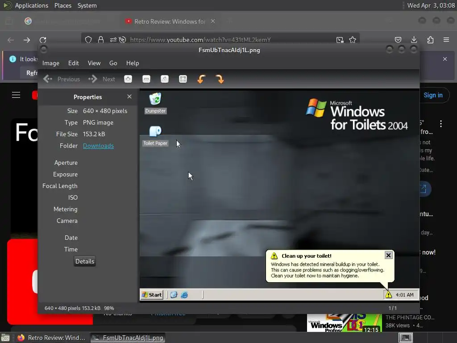457x343 pixels.
Task: Rotate image clockwise with orange arrow
Action: [220, 79]
